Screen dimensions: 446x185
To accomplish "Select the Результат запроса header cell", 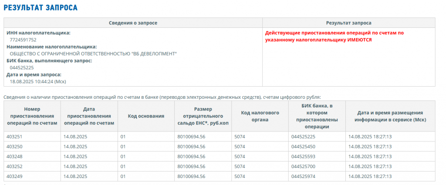I will 349,23.
